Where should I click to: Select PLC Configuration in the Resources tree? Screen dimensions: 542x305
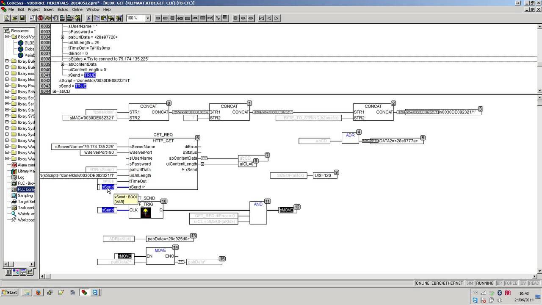tap(26, 189)
